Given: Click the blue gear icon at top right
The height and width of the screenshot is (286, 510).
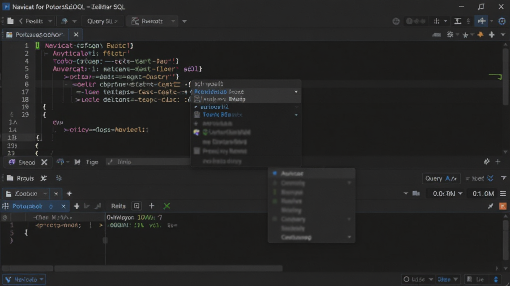Looking at the screenshot, I should (502, 21).
